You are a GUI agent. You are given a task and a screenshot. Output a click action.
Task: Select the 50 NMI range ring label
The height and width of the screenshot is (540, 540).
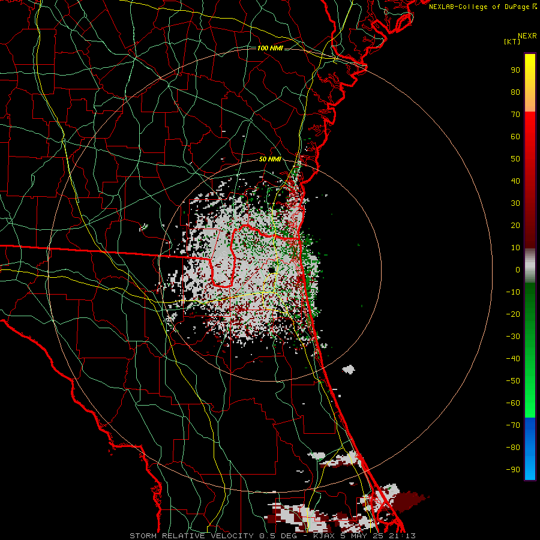click(x=270, y=159)
